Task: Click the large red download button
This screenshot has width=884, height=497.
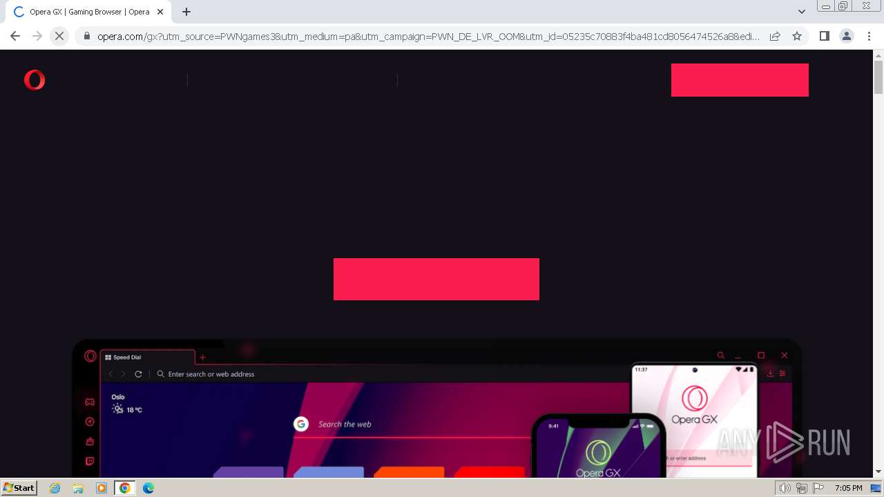Action: (436, 279)
